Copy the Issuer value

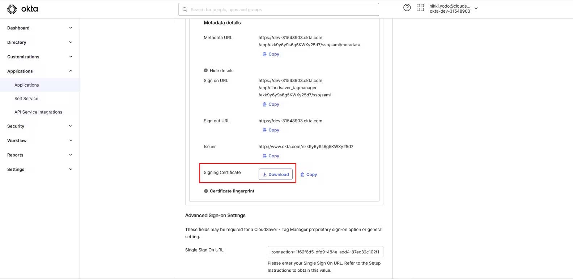(271, 156)
